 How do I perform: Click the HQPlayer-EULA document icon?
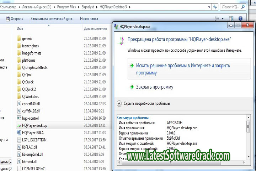19,133
